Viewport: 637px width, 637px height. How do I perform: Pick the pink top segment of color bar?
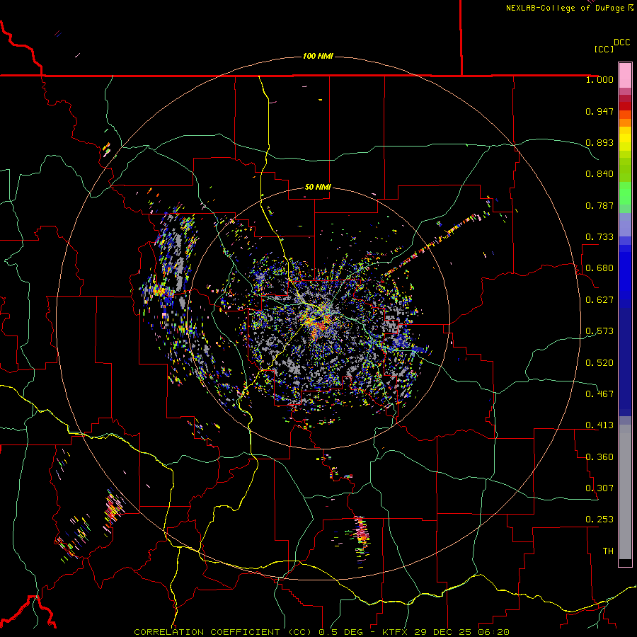pyautogui.click(x=625, y=75)
